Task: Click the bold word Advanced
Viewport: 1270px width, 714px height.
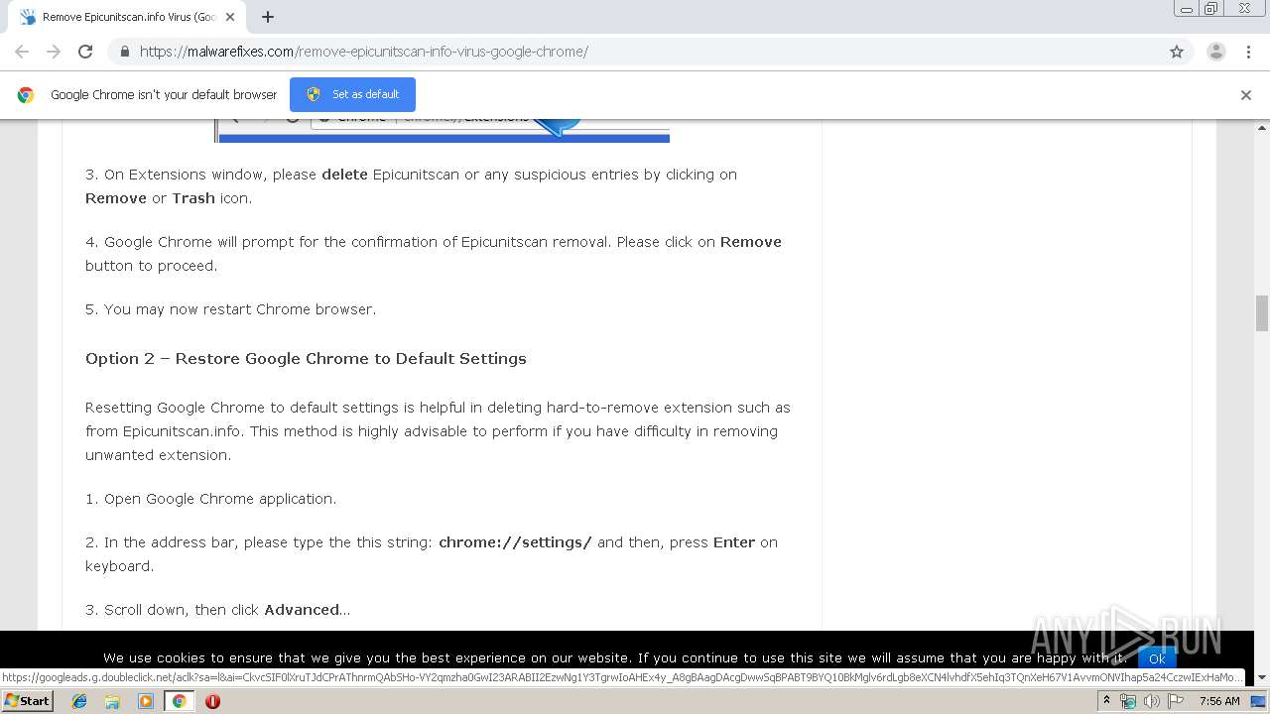Action: point(302,610)
